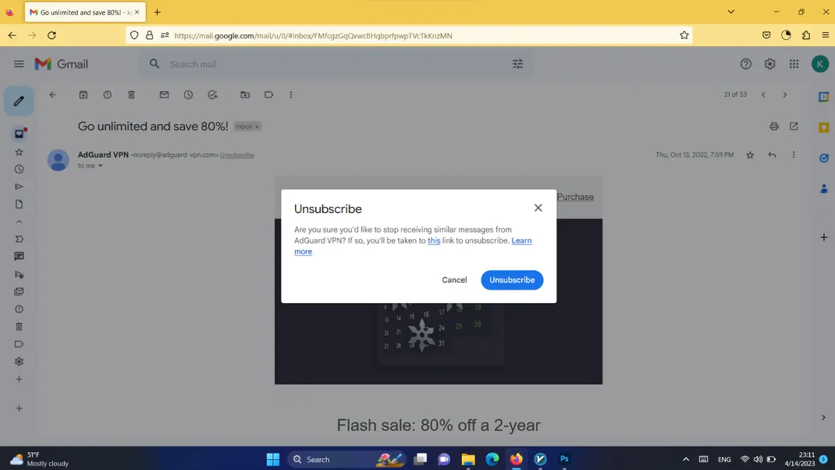Cancel the Unsubscribe dialog
Image resolution: width=835 pixels, height=470 pixels.
pos(454,279)
